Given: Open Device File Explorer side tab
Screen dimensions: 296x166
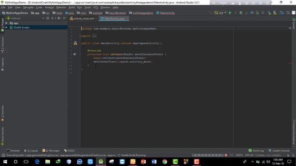Looking at the screenshot, I should (x=294, y=132).
